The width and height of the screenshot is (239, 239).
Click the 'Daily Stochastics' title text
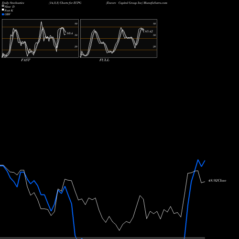pyautogui.click(x=13, y=3)
